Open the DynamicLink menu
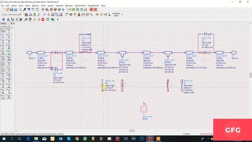Viewport: 252px width, 142px height. (80, 6)
